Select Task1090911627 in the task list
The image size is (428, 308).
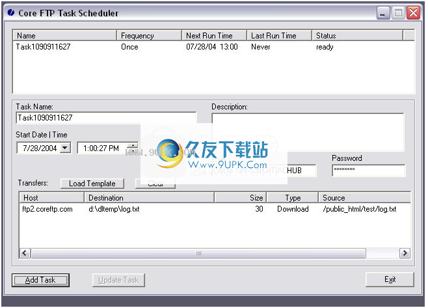click(x=43, y=47)
